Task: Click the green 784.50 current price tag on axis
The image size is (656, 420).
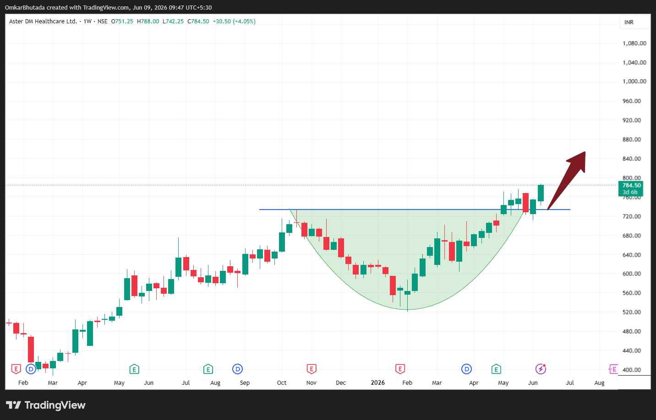Action: [x=631, y=185]
